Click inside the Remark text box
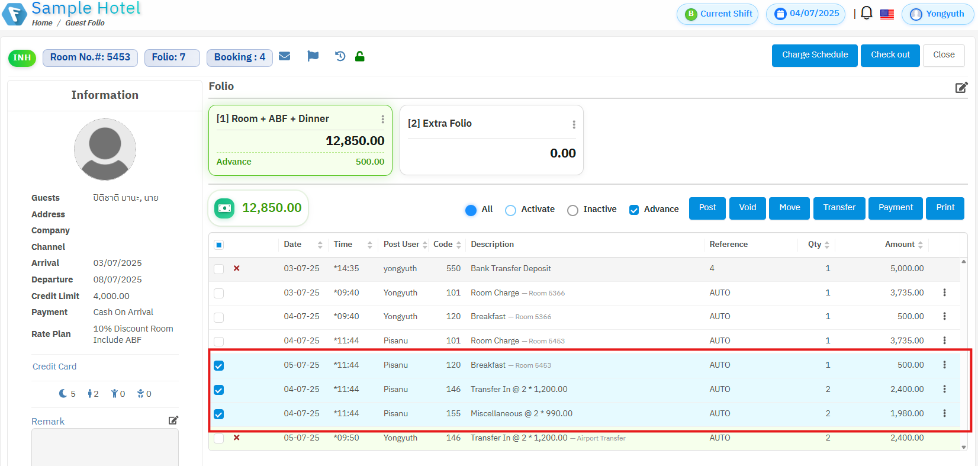Image resolution: width=978 pixels, height=466 pixels. pos(105,447)
